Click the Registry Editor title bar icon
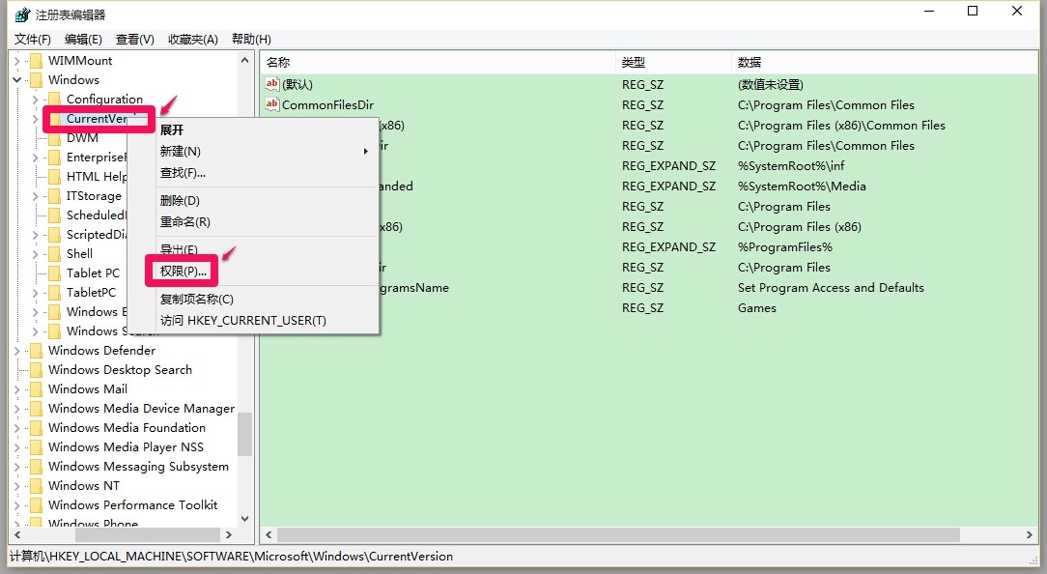The height and width of the screenshot is (574, 1047). (x=22, y=14)
